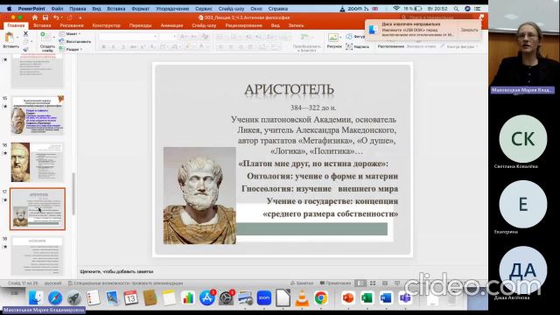Click the Save floppy disk icon
Screen dimensions: 560x315
pyautogui.click(x=45, y=17)
